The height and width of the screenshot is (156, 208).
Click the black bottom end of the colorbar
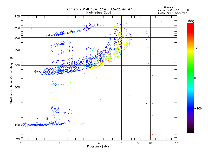190,131
